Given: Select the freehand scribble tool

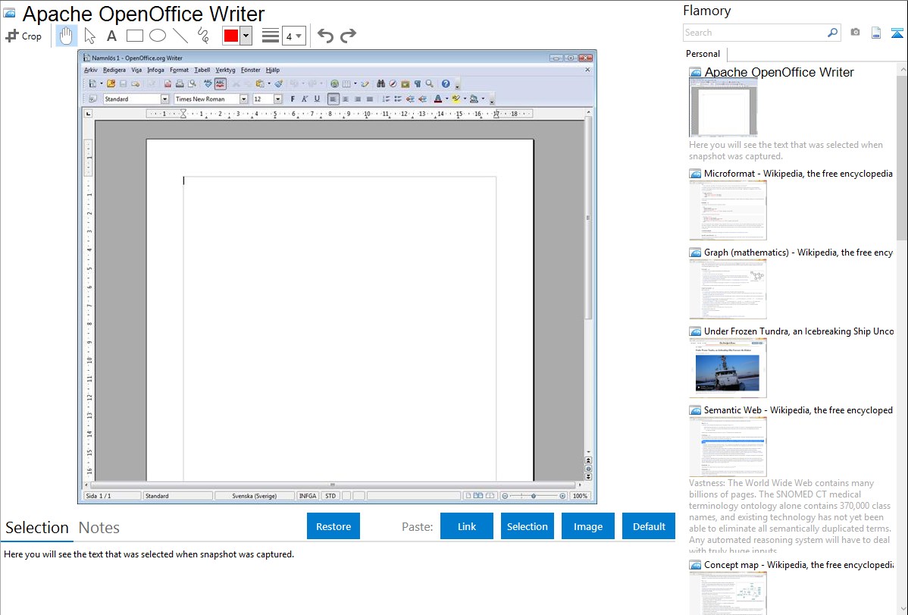Looking at the screenshot, I should coord(203,36).
